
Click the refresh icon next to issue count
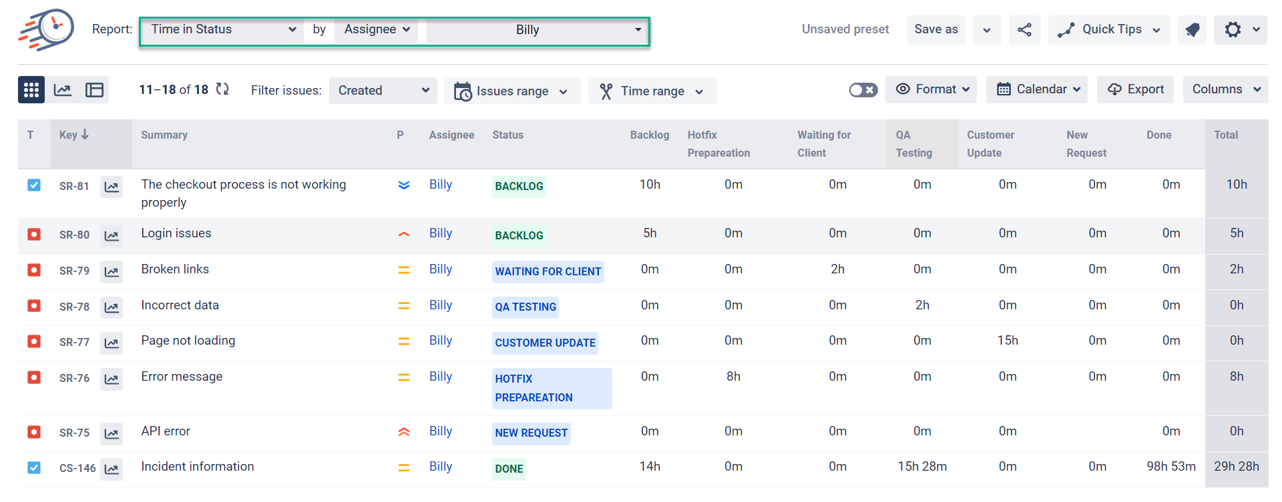pos(222,89)
